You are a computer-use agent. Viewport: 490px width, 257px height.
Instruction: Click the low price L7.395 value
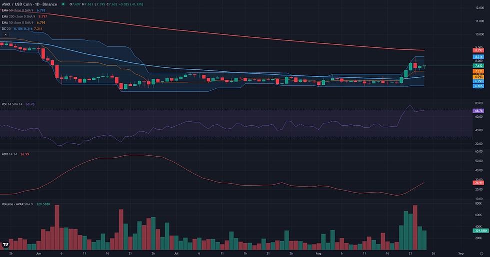[99, 4]
